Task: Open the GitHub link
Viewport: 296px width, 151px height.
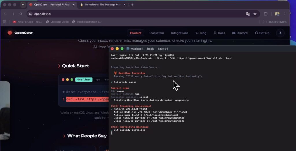Action: 262,33
